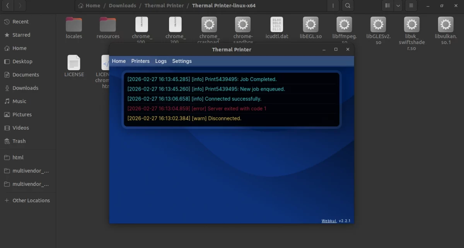The height and width of the screenshot is (248, 464).
Task: Open the resources folder
Action: pos(108,24)
